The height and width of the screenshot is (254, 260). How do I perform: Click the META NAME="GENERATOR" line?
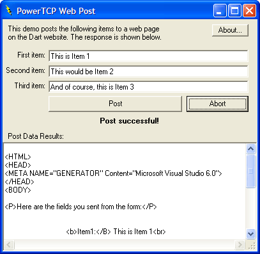click(113, 173)
